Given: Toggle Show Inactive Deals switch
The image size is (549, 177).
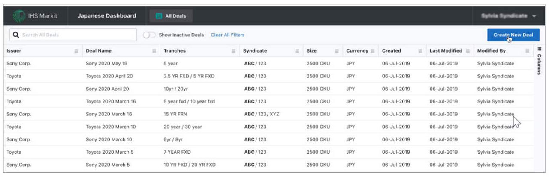Looking at the screenshot, I should pyautogui.click(x=149, y=35).
